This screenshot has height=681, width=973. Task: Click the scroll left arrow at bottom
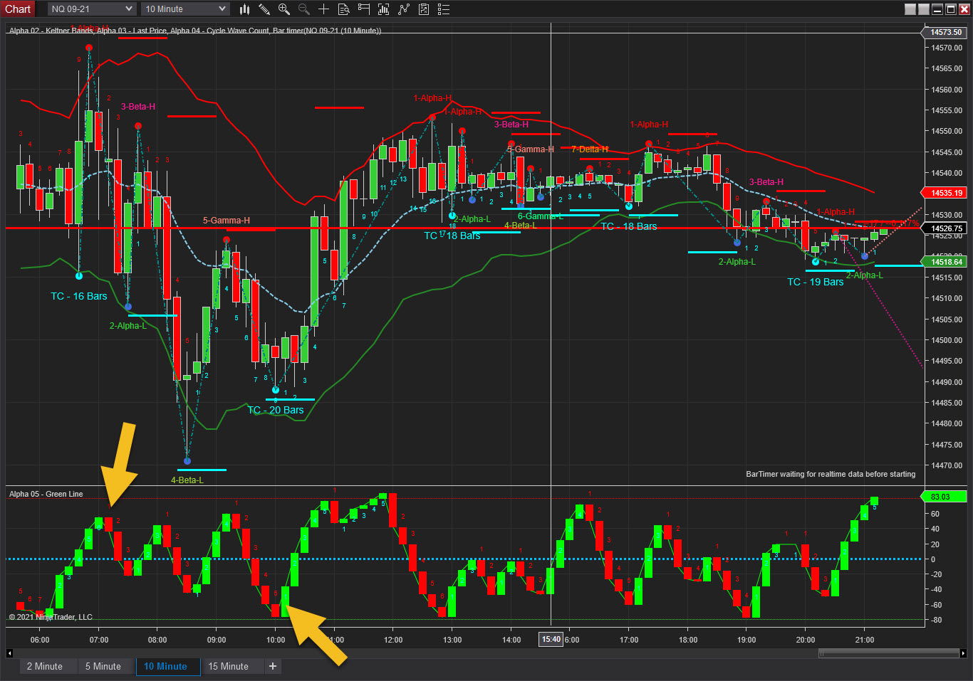10,653
